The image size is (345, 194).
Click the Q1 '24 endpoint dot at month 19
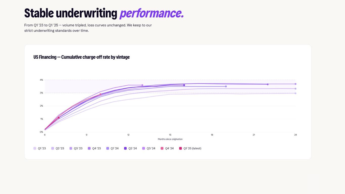[226, 86]
